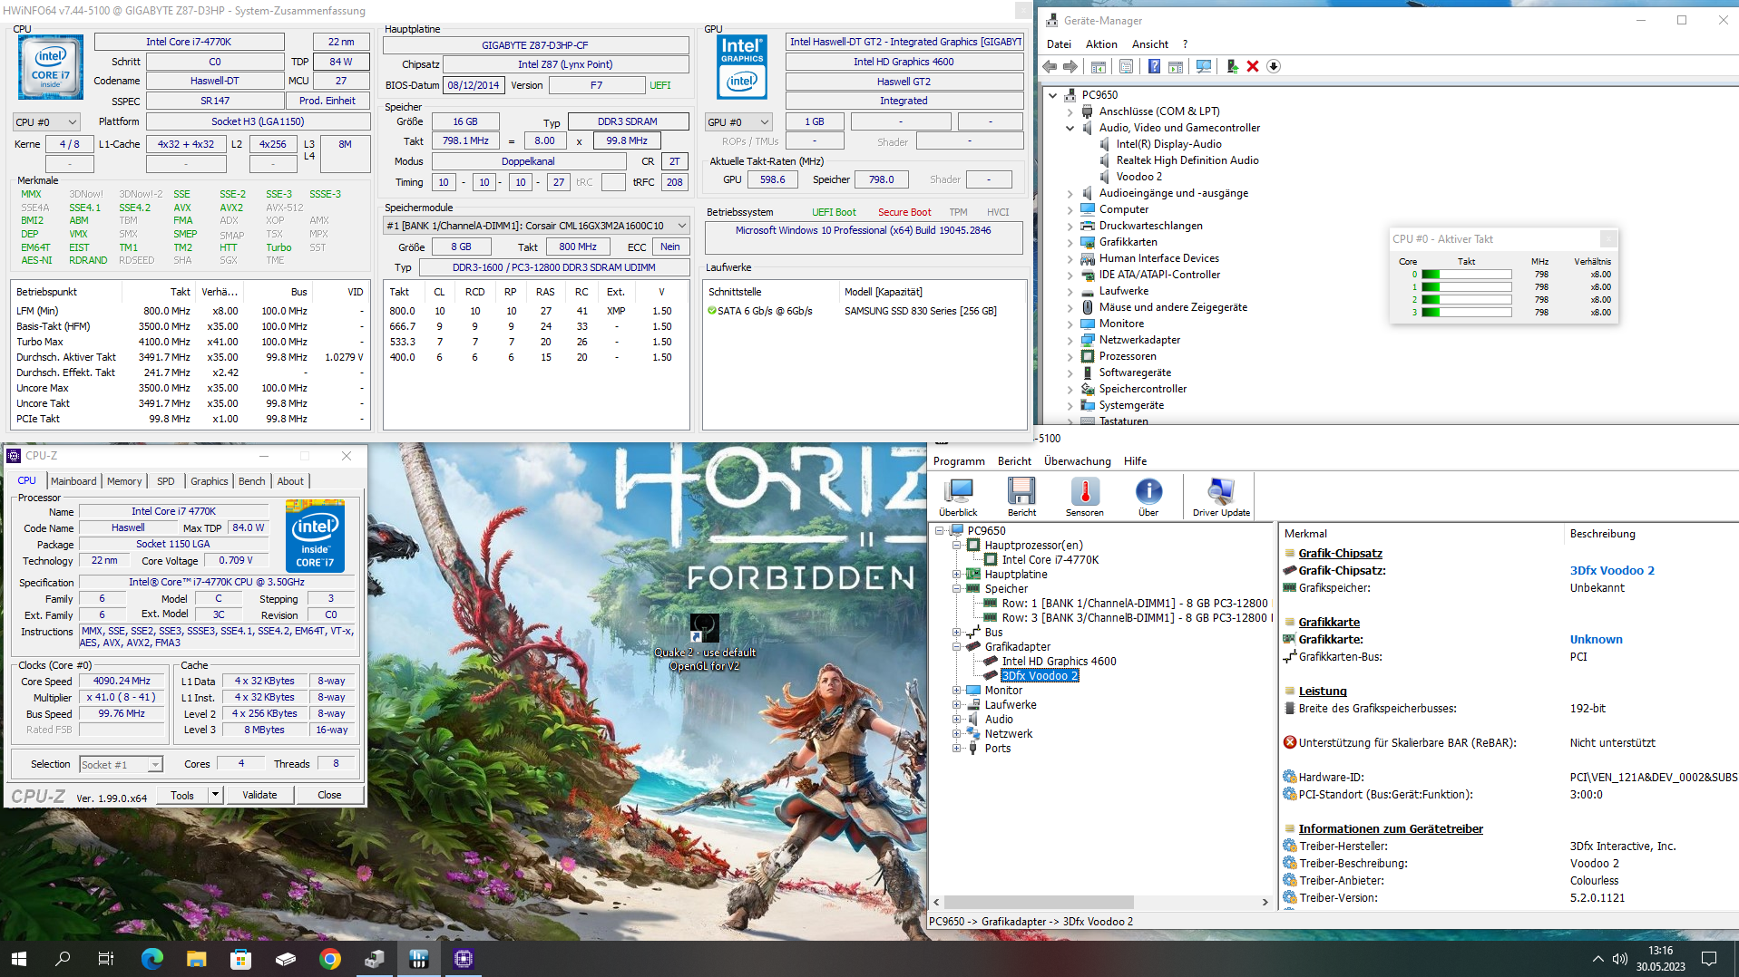
Task: Click the blue Help icon in Geräte-Manager toolbar
Action: click(x=1154, y=66)
